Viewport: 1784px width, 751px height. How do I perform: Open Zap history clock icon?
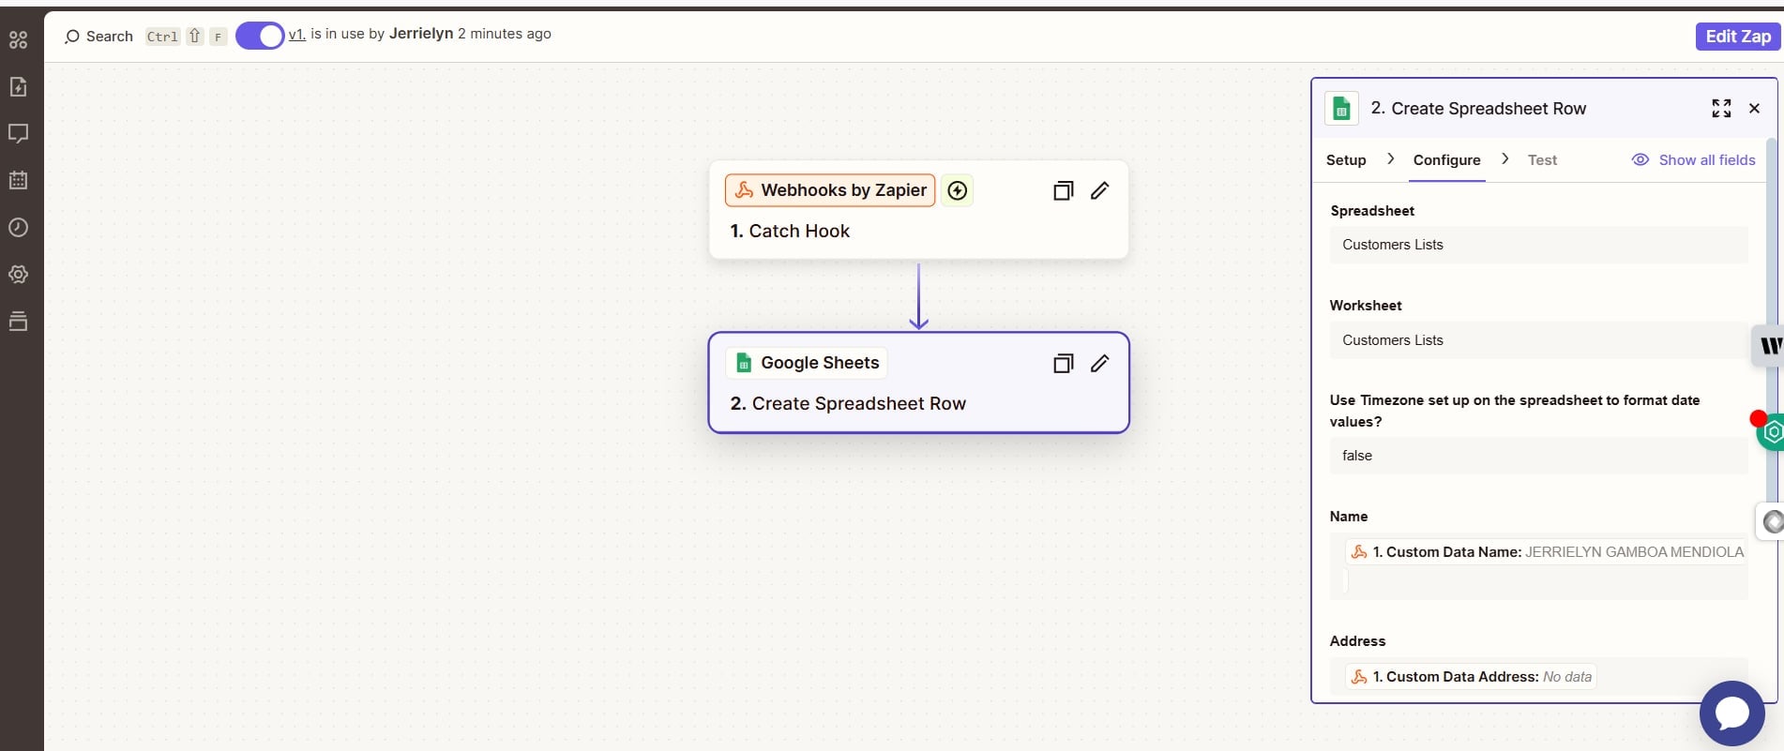[18, 227]
